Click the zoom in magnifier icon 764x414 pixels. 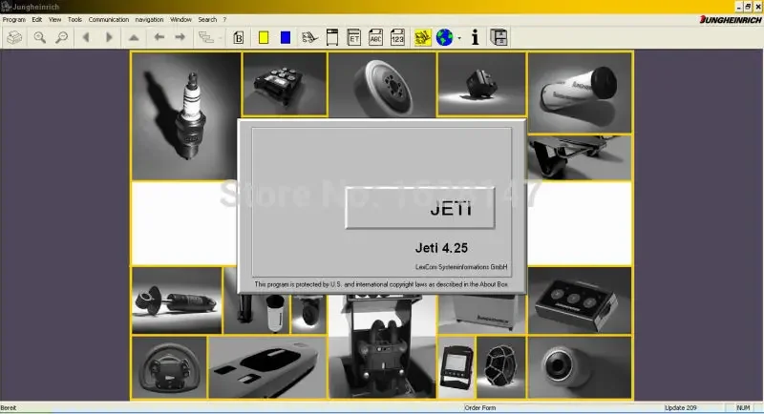click(40, 37)
